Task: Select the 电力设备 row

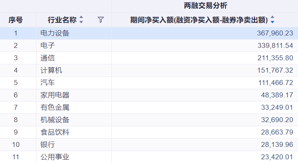Action: [149, 33]
